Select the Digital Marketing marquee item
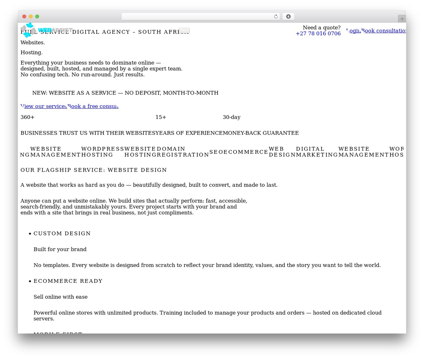The image size is (424, 359). tap(317, 152)
